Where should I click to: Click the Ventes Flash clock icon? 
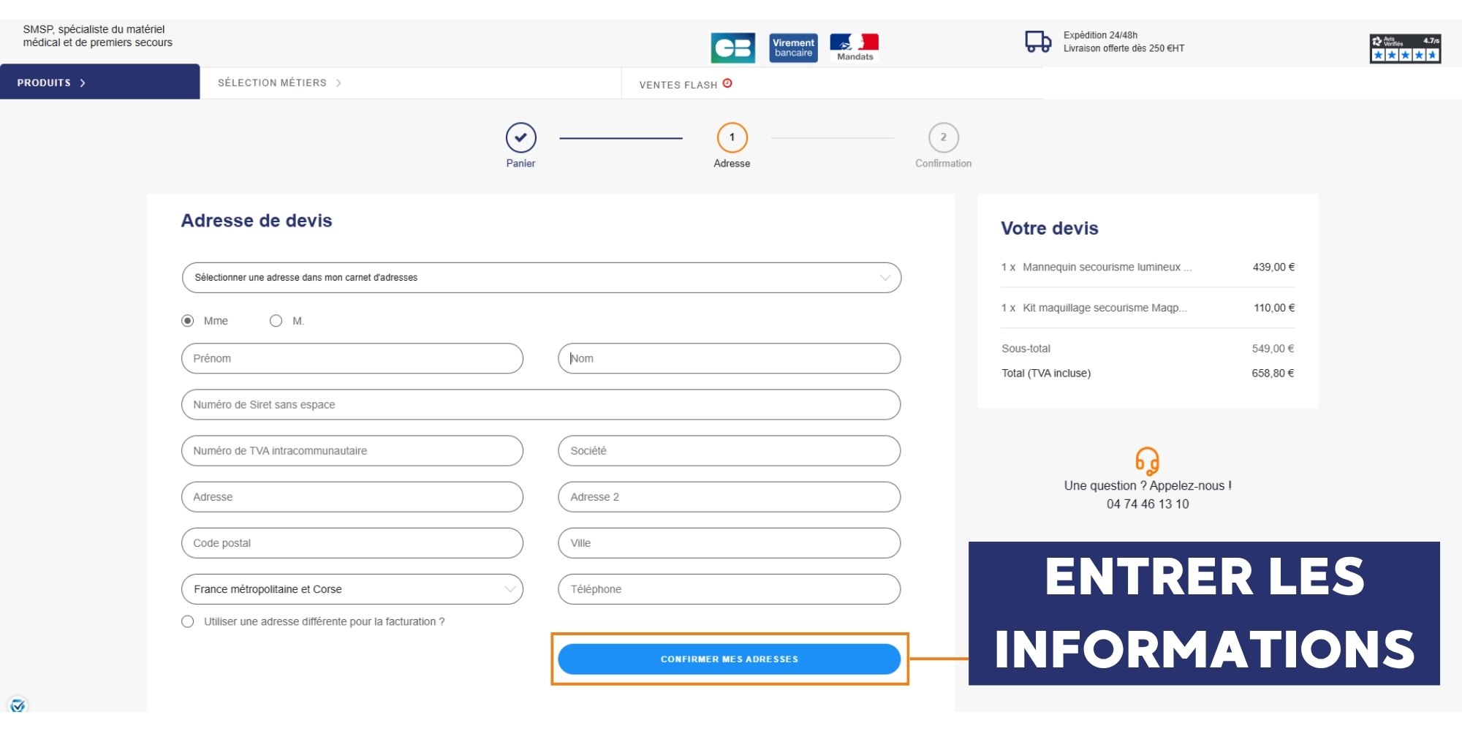(727, 83)
